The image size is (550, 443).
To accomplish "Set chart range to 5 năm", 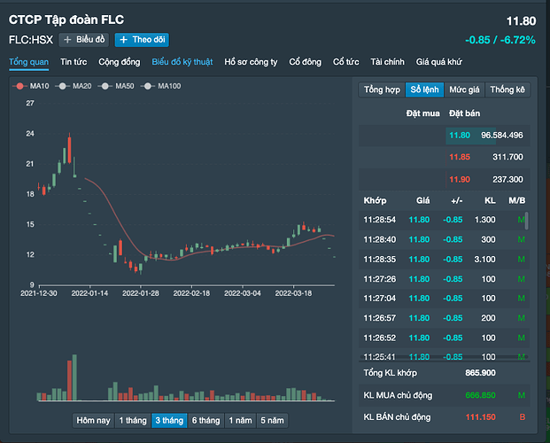I will click(x=271, y=420).
